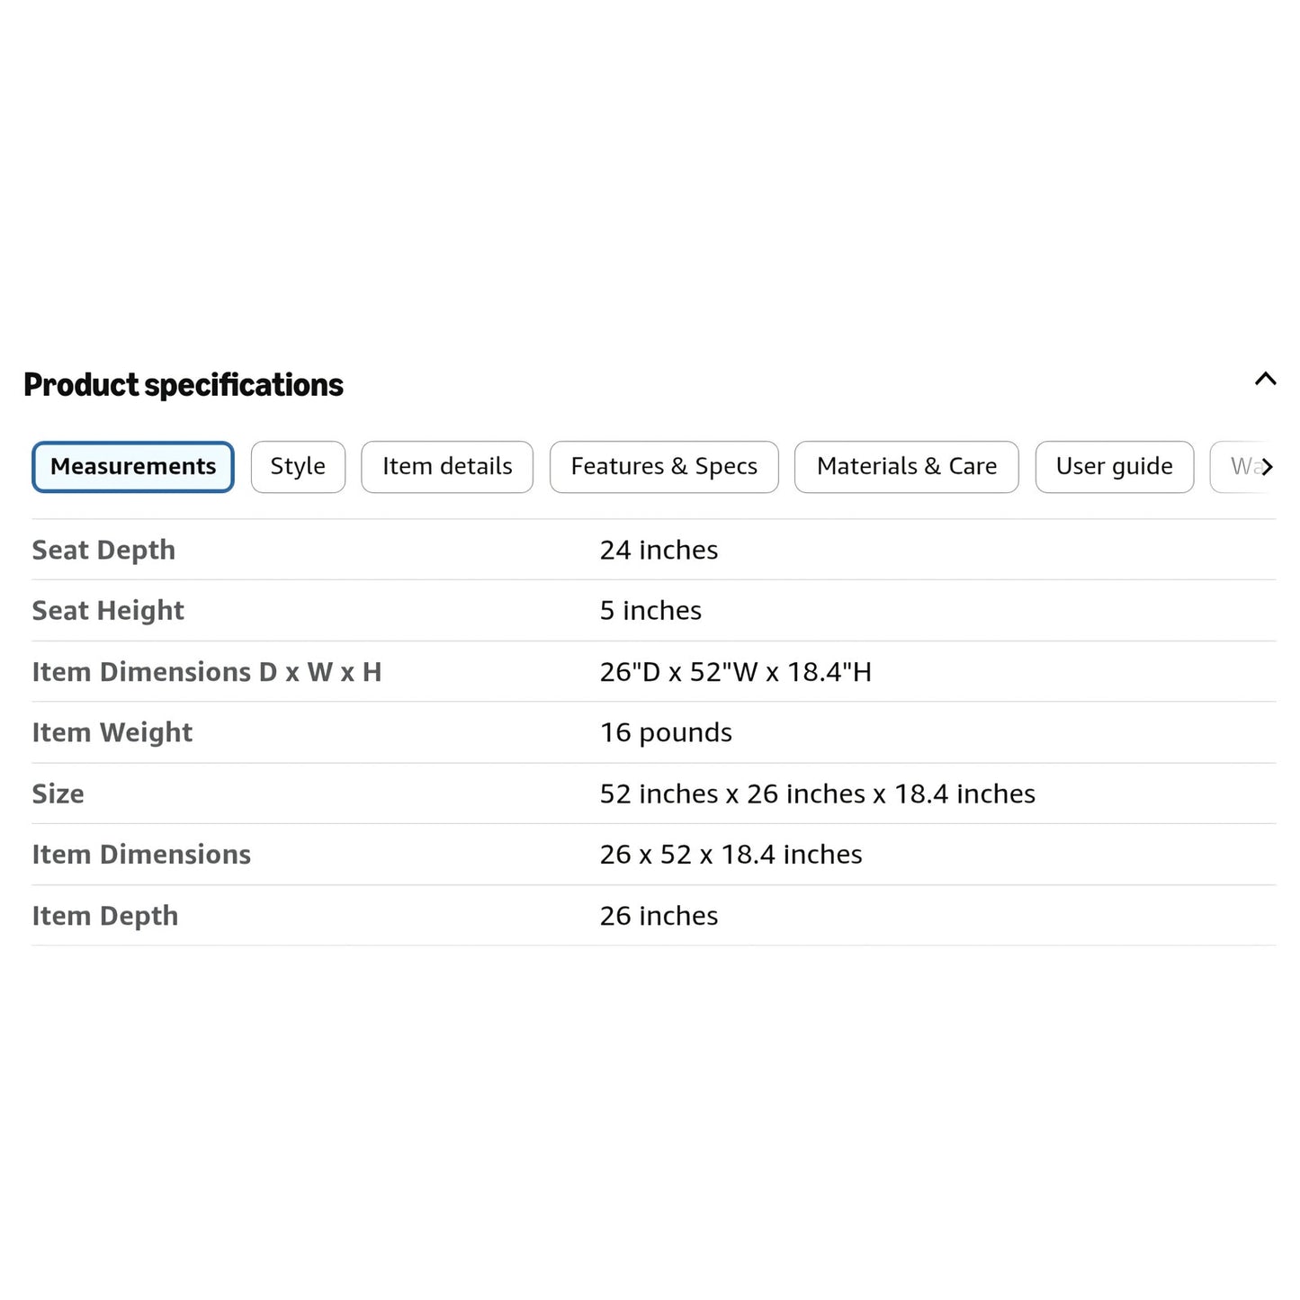The image size is (1300, 1300).
Task: Select the Measurements tab
Action: point(133,467)
